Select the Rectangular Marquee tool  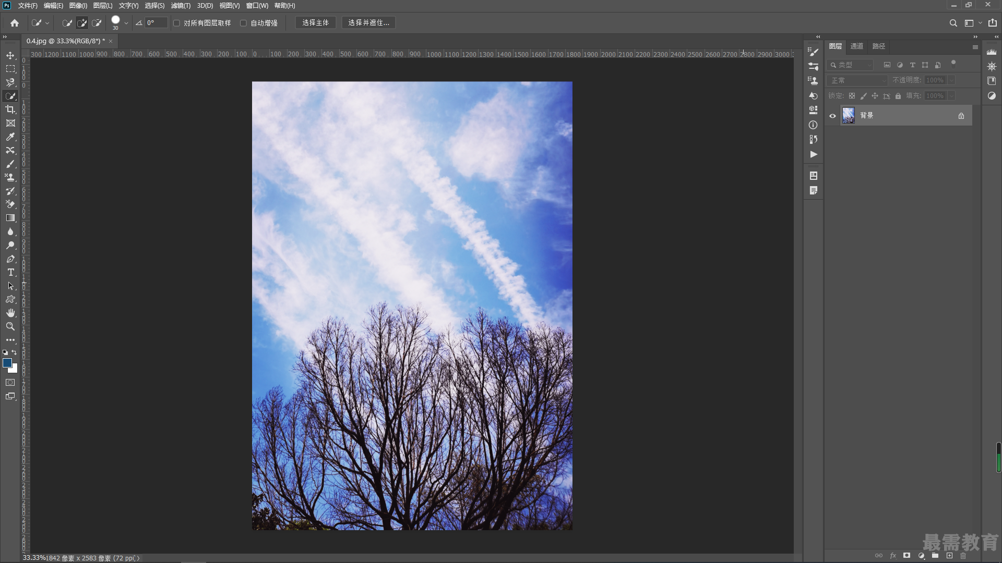pos(10,69)
